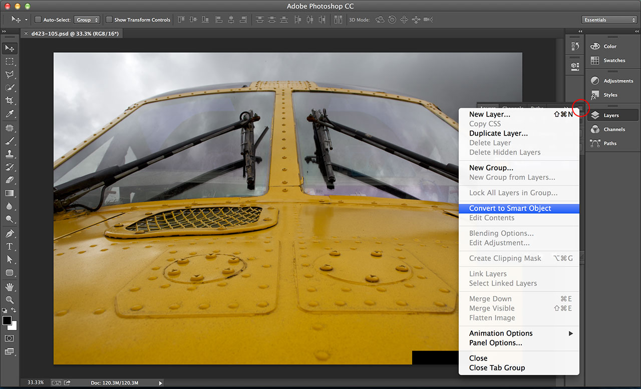The height and width of the screenshot is (389, 641).
Task: Select the Crop tool
Action: coord(10,100)
